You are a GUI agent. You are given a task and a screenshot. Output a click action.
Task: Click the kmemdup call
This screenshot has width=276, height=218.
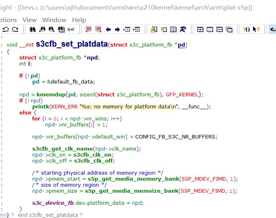coord(51,95)
